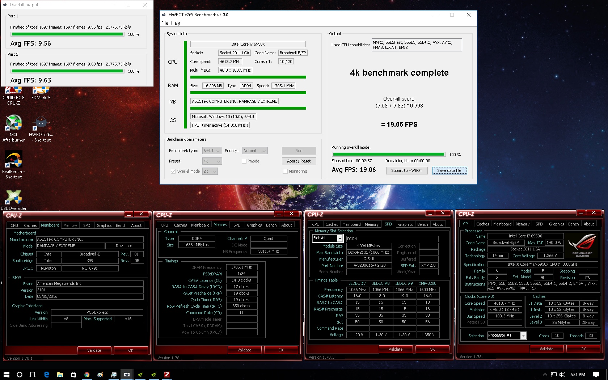Open About tab in CPU-Z SPD window

[x=438, y=224]
